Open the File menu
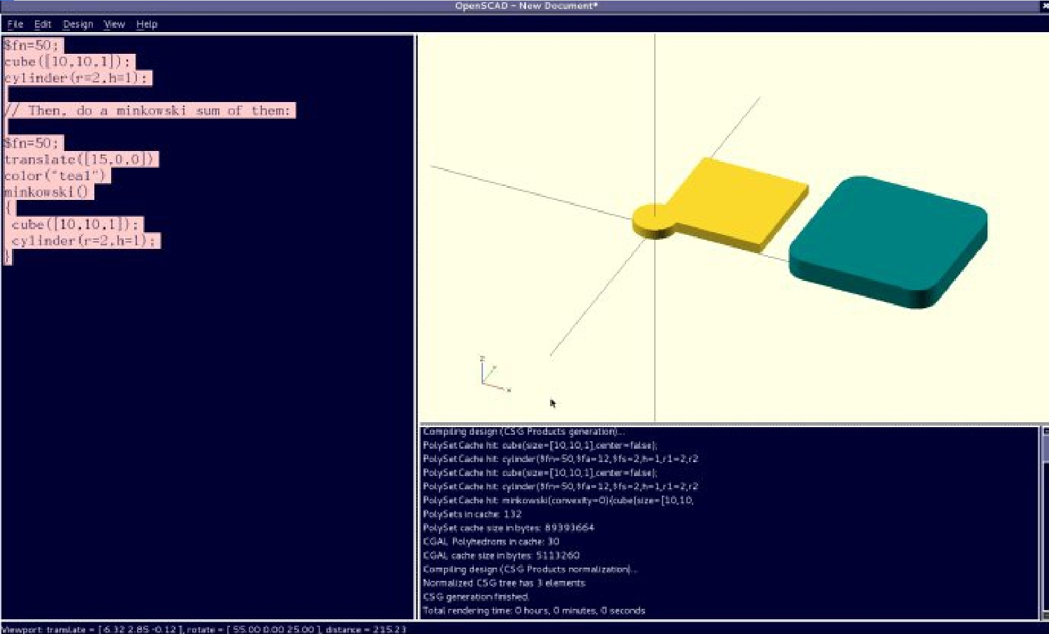Viewport: 1049px width, 634px height. coord(15,24)
